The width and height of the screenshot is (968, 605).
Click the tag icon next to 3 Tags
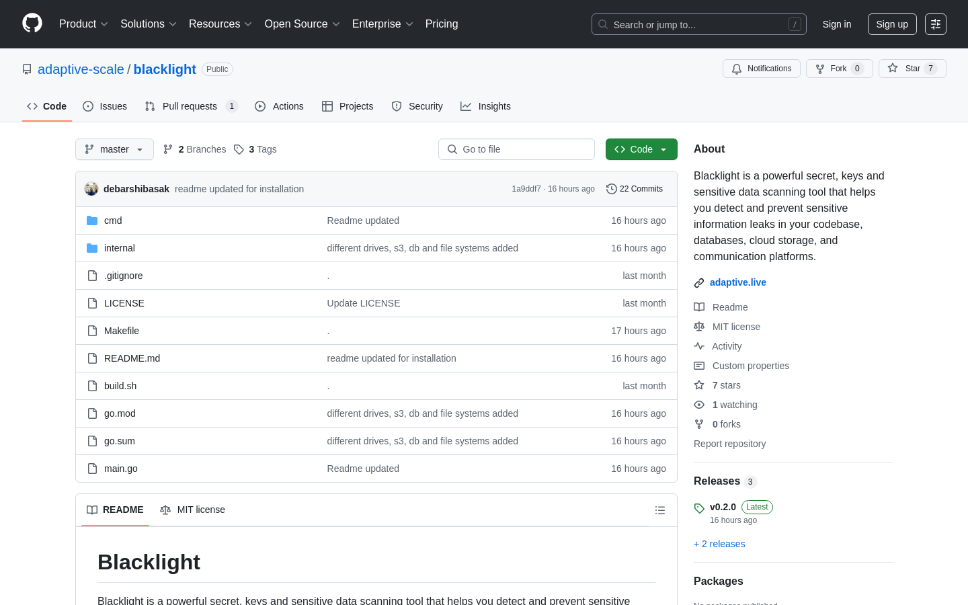click(x=239, y=149)
